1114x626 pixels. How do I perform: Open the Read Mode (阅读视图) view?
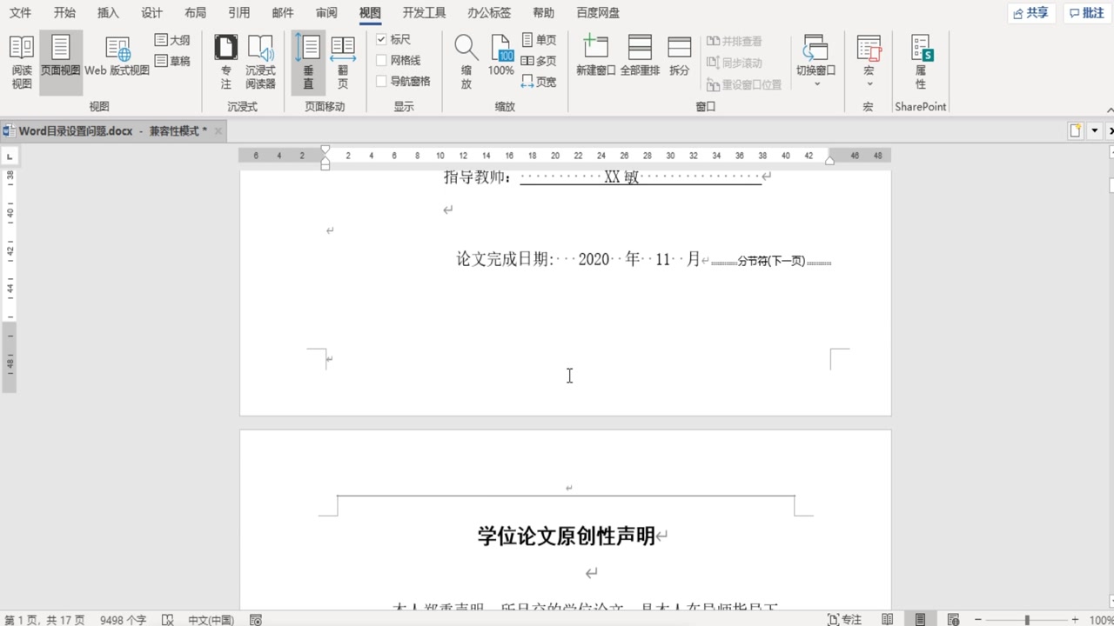point(22,63)
